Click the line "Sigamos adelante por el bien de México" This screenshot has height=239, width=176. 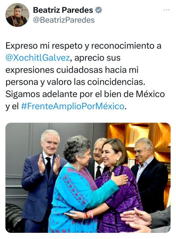tap(85, 94)
